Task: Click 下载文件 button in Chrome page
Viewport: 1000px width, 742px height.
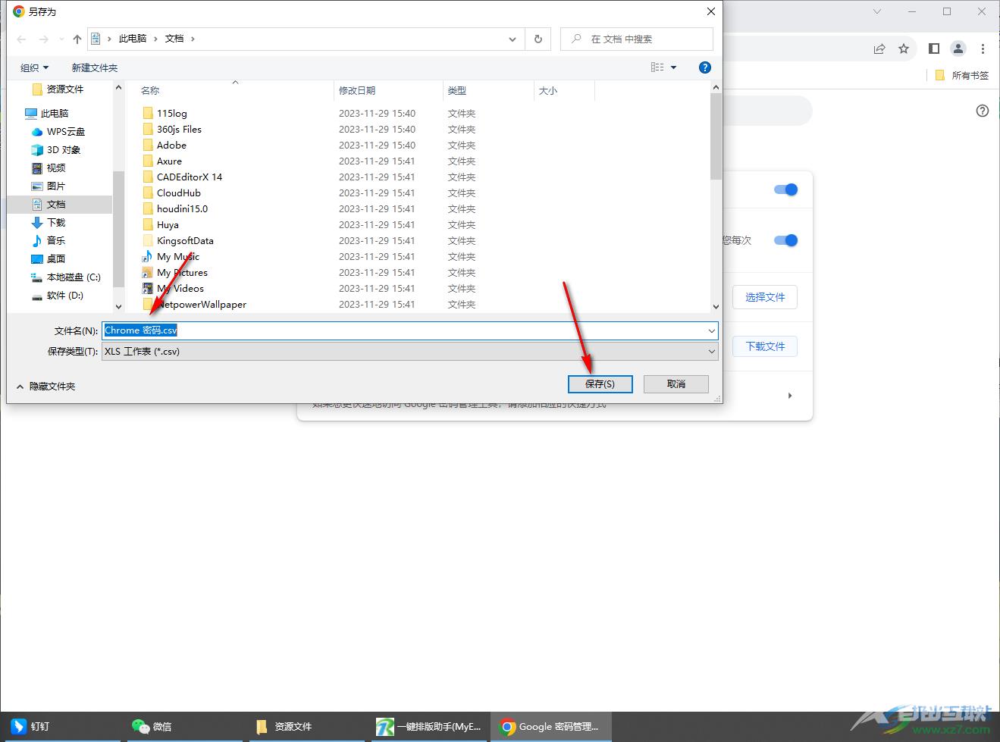Action: point(765,346)
